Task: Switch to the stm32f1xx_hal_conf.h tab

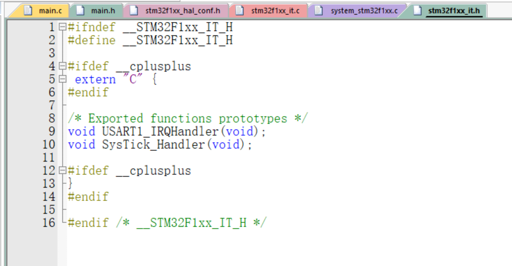Action: pos(177,11)
